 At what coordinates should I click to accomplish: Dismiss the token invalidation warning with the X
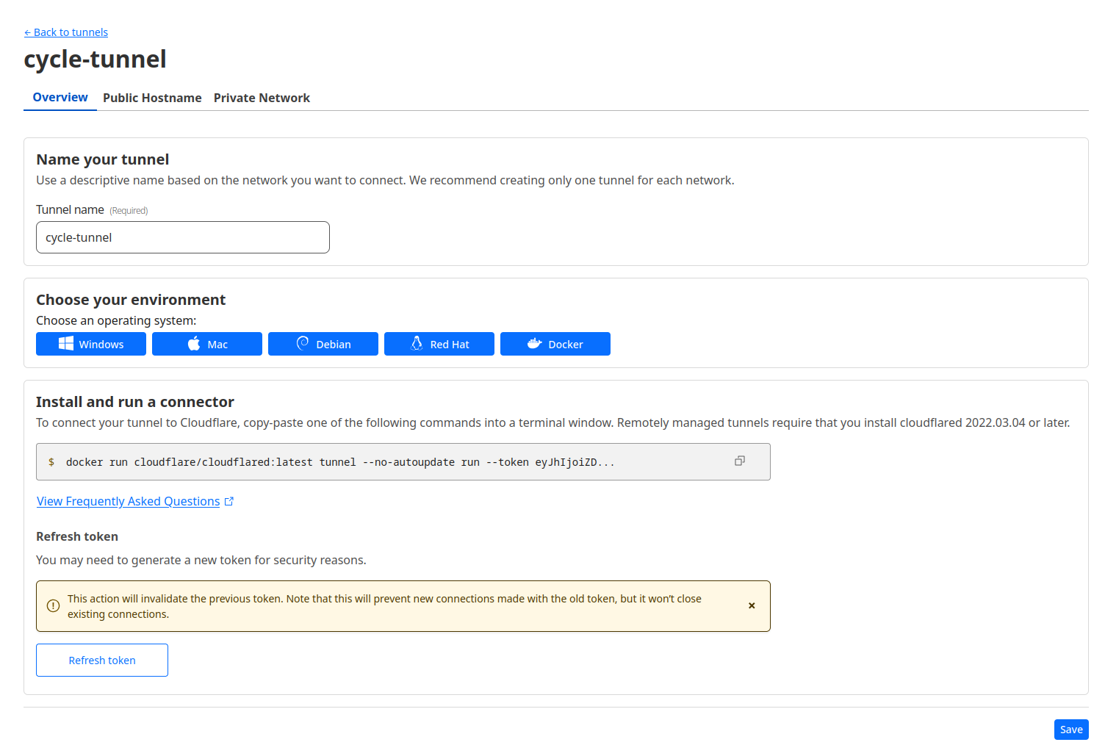point(752,606)
